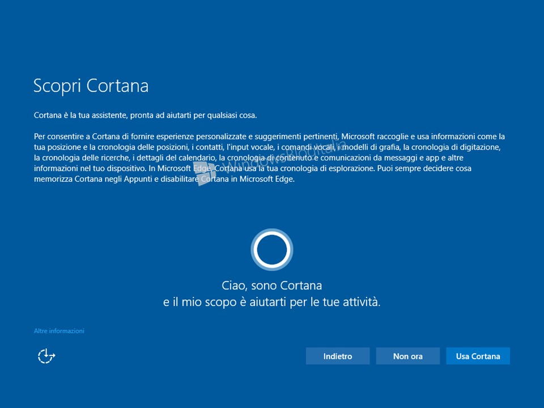Viewport: 544px width, 408px height.
Task: Click the line starting "memorizza Cortana negli Appunti"
Action: point(164,179)
